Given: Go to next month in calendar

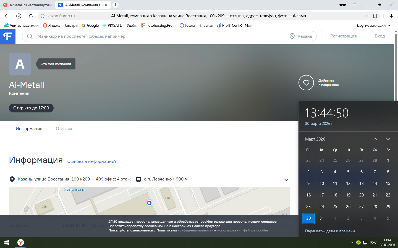Looking at the screenshot, I should coord(388,139).
